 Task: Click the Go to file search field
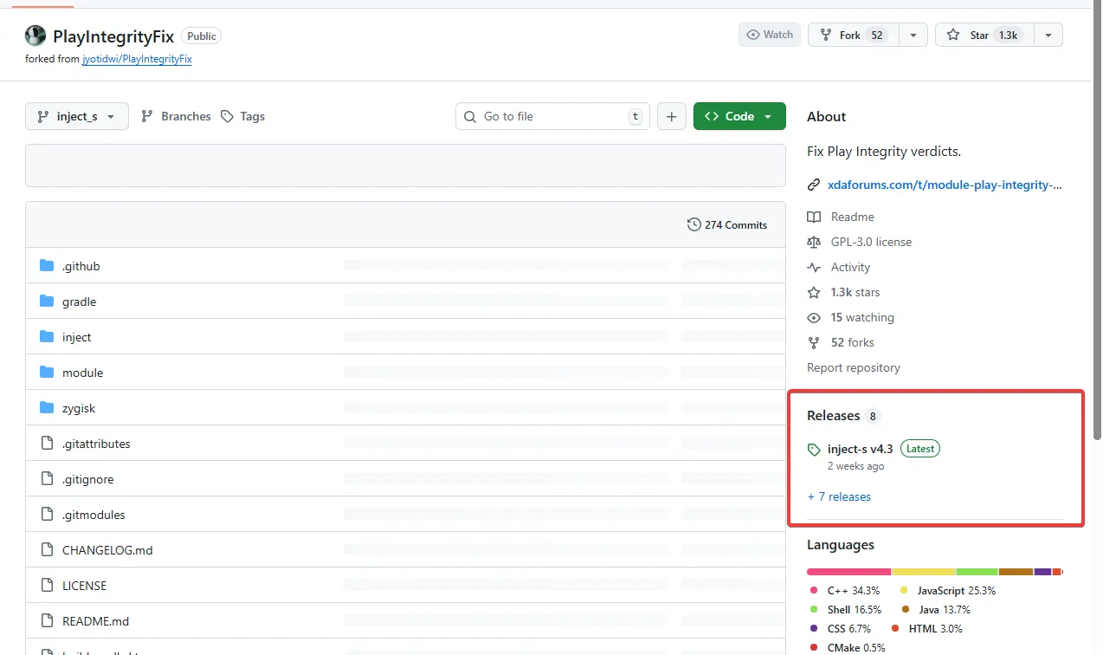(552, 116)
